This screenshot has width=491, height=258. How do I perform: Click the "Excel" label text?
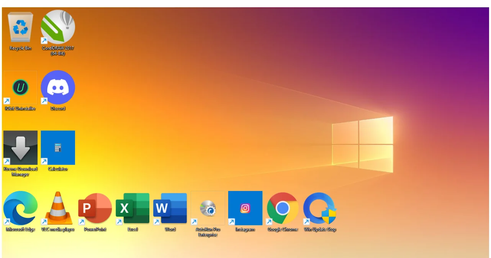pyautogui.click(x=133, y=229)
